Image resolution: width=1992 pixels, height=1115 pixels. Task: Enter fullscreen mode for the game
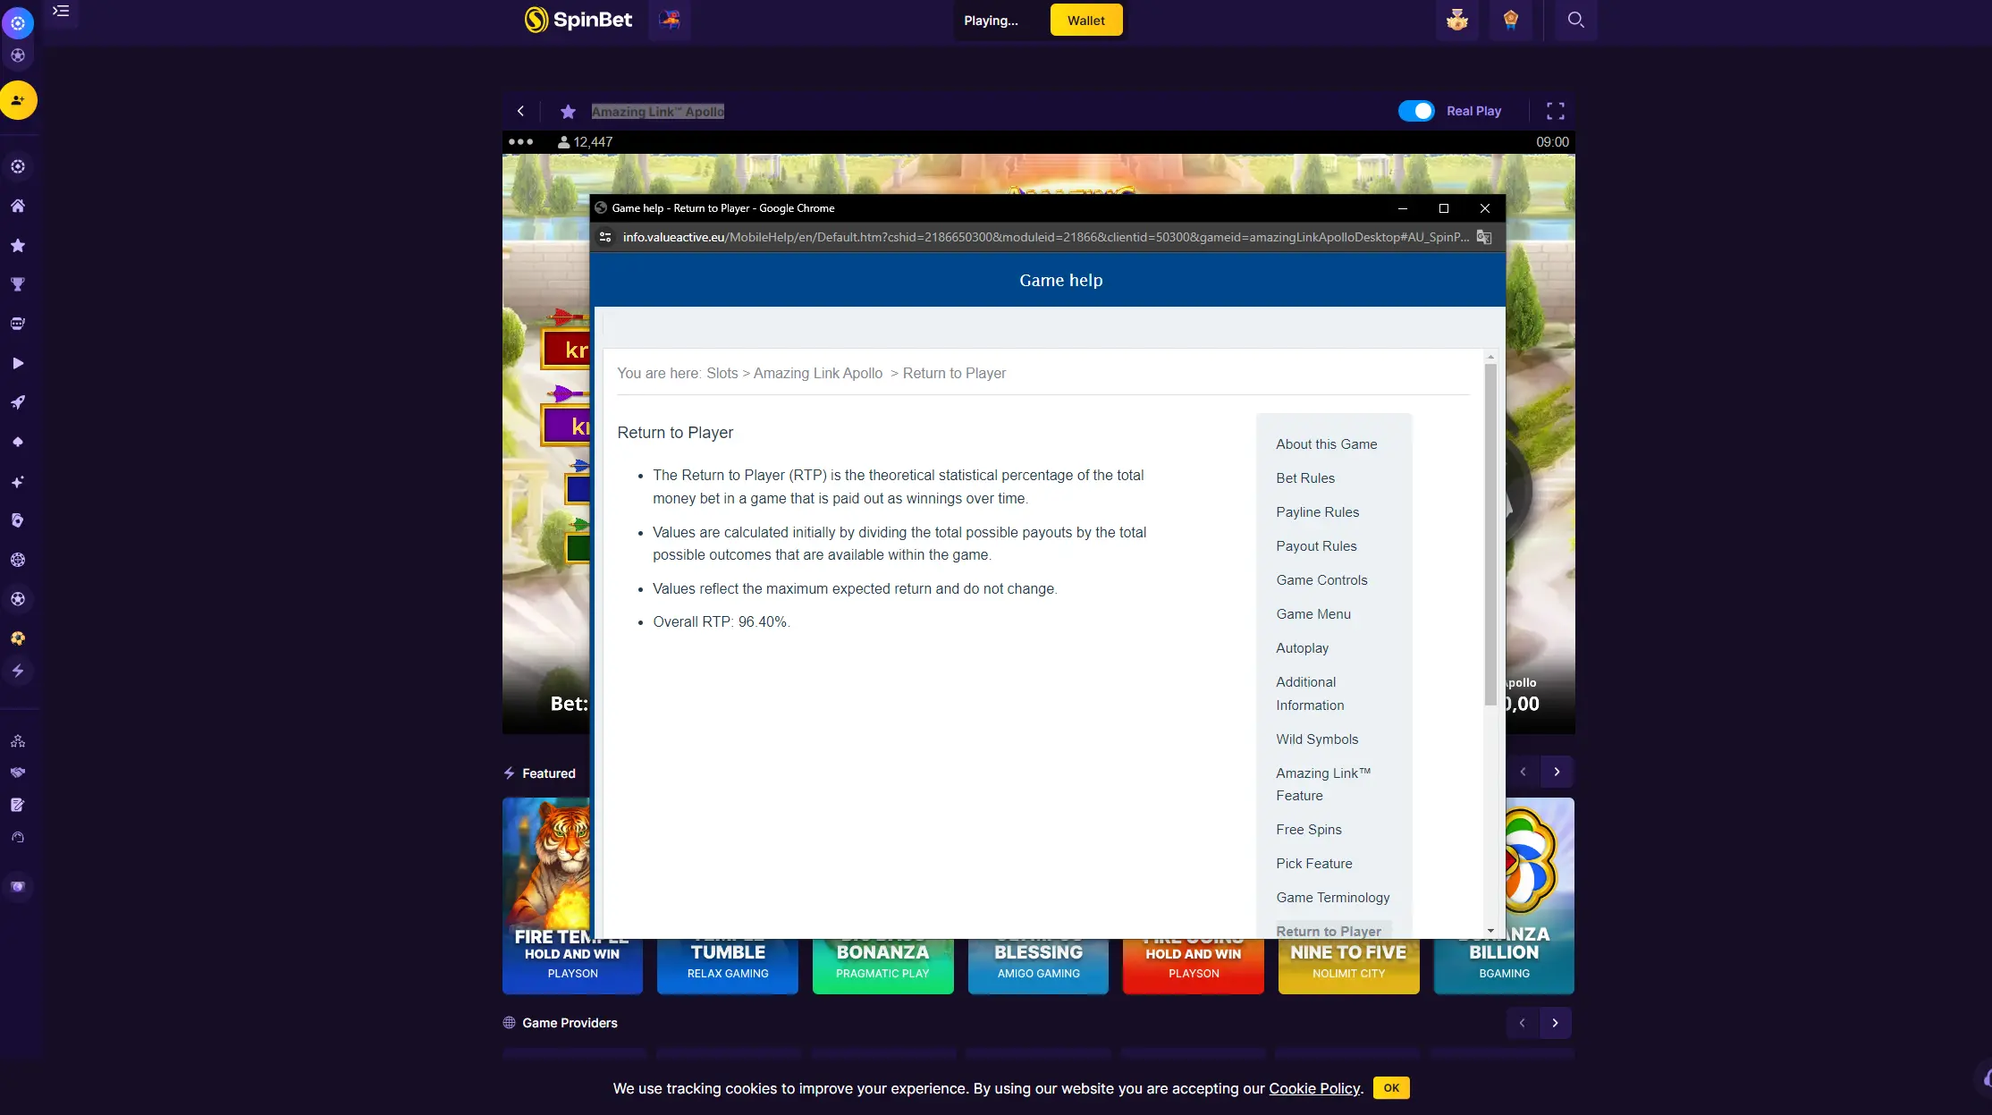1555,111
